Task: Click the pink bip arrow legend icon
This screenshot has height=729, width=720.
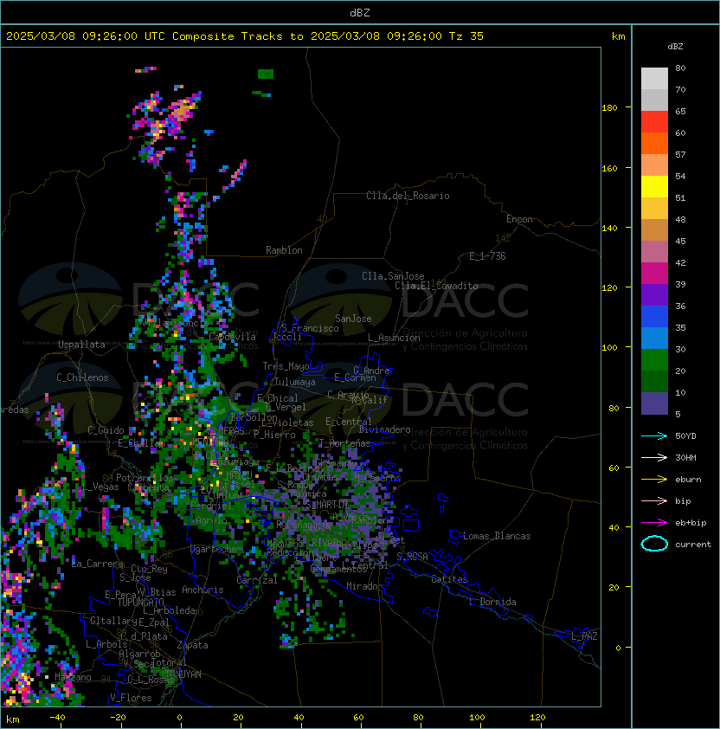Action: point(654,500)
